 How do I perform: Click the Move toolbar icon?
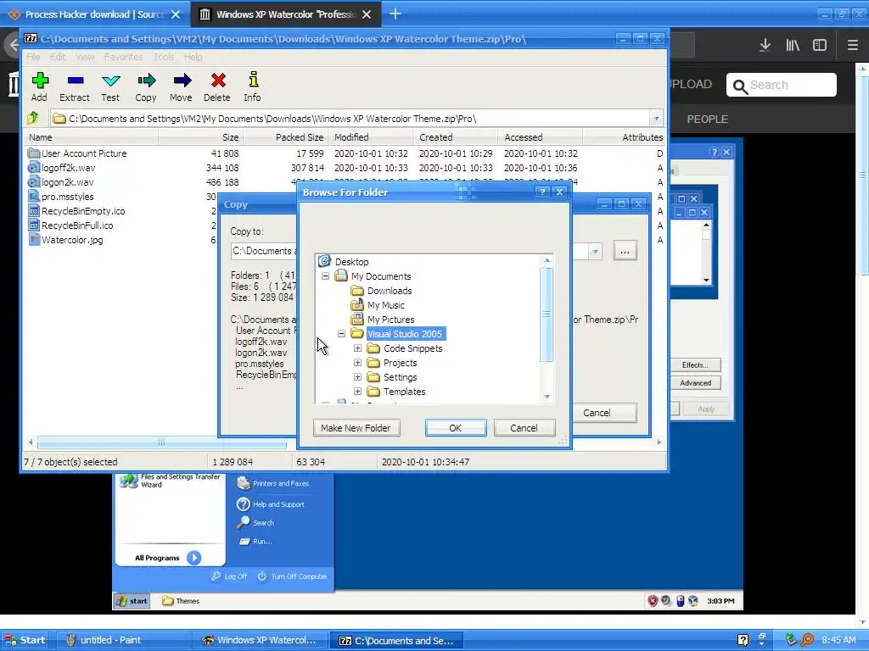182,81
